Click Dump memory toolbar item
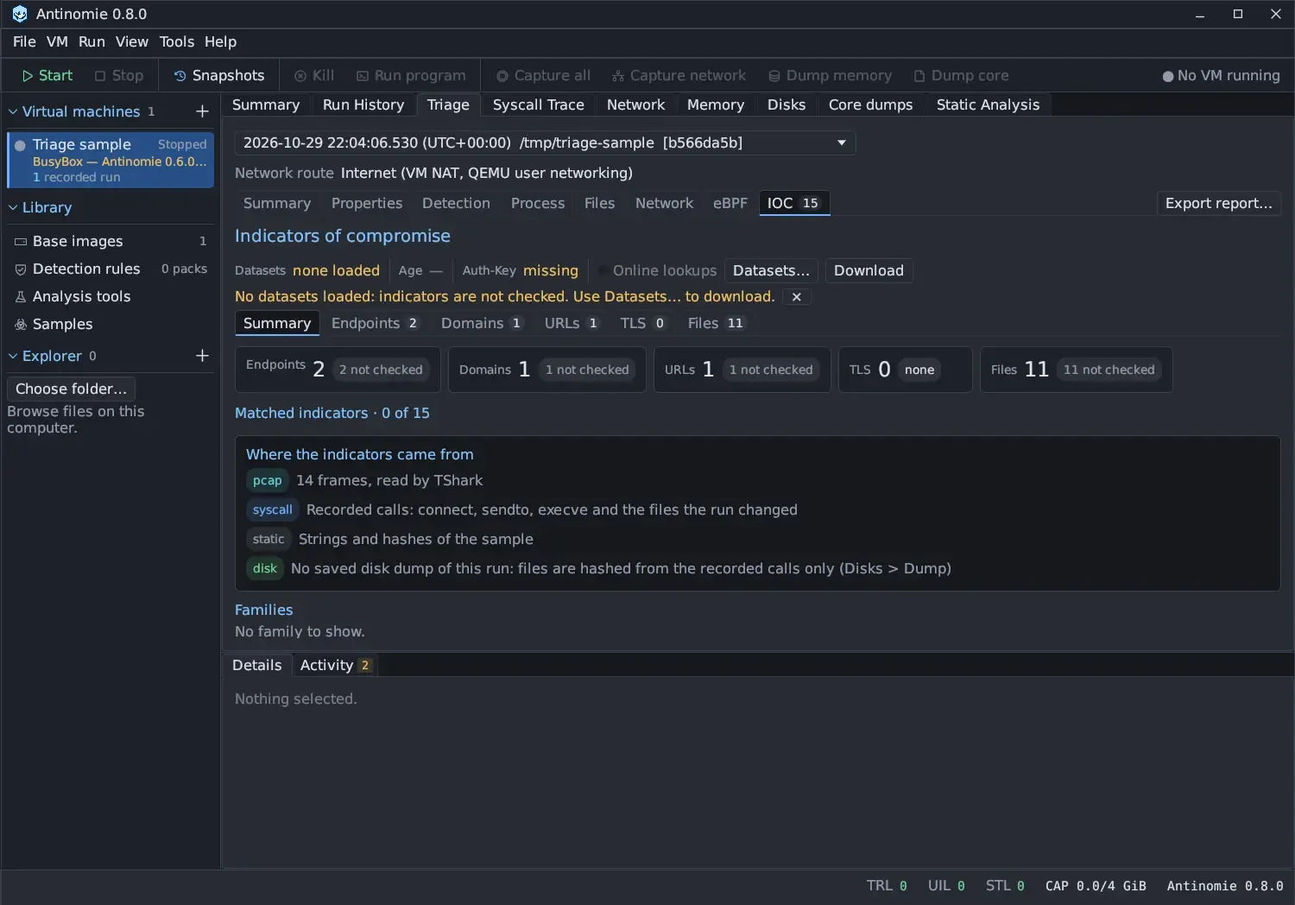The image size is (1295, 905). 830,76
